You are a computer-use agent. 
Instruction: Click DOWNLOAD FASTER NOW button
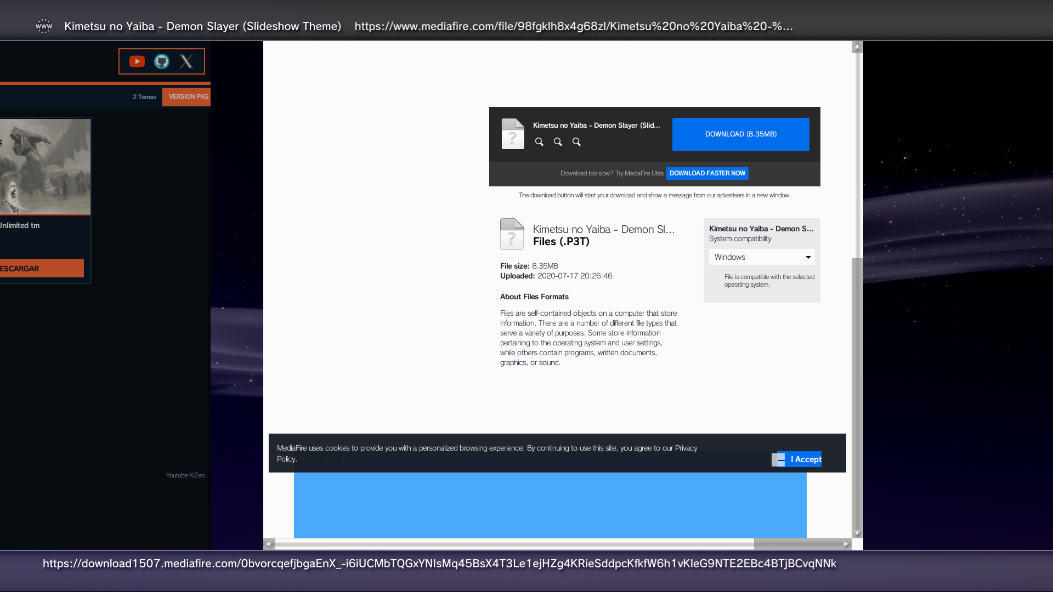tap(707, 173)
